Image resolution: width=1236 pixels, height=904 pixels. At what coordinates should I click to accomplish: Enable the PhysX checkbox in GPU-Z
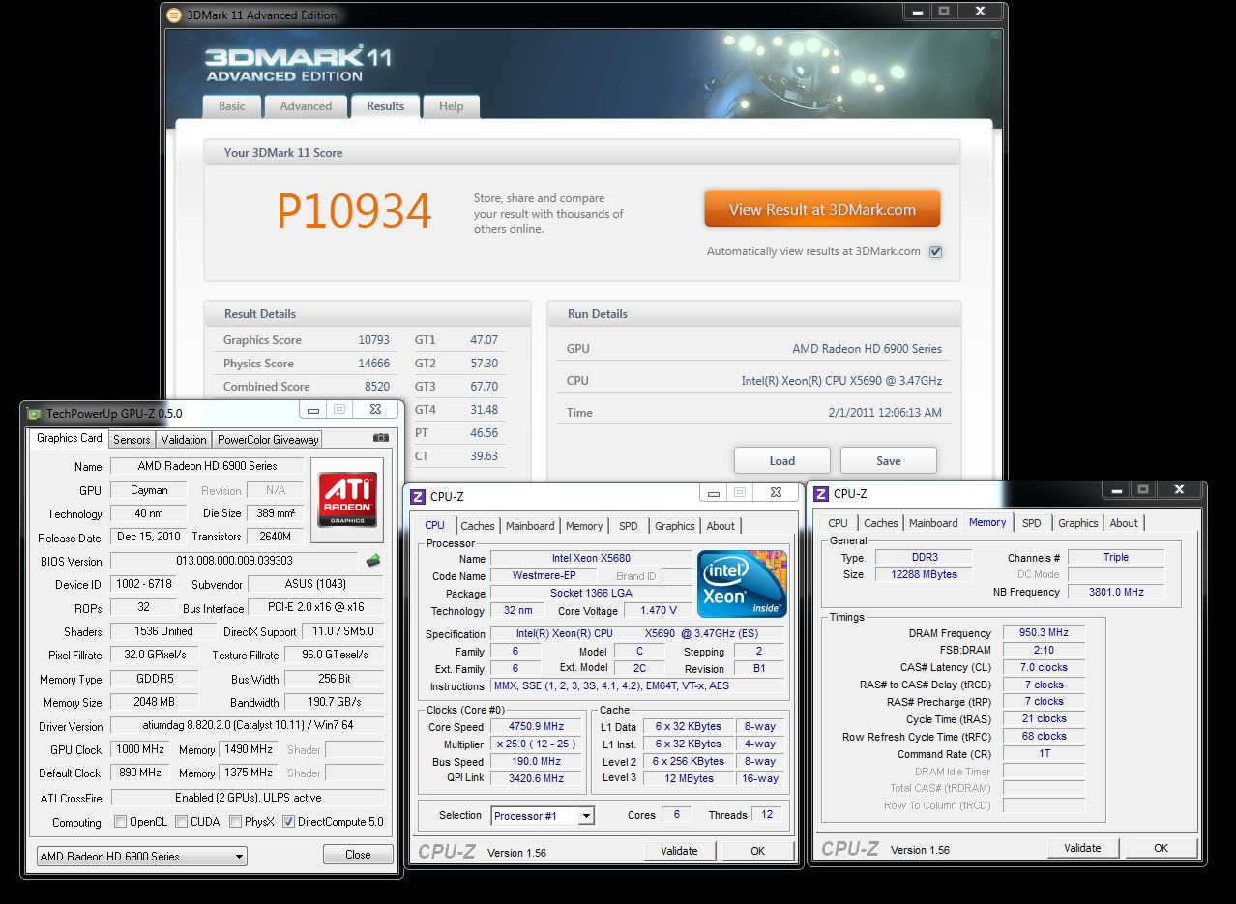tap(236, 822)
